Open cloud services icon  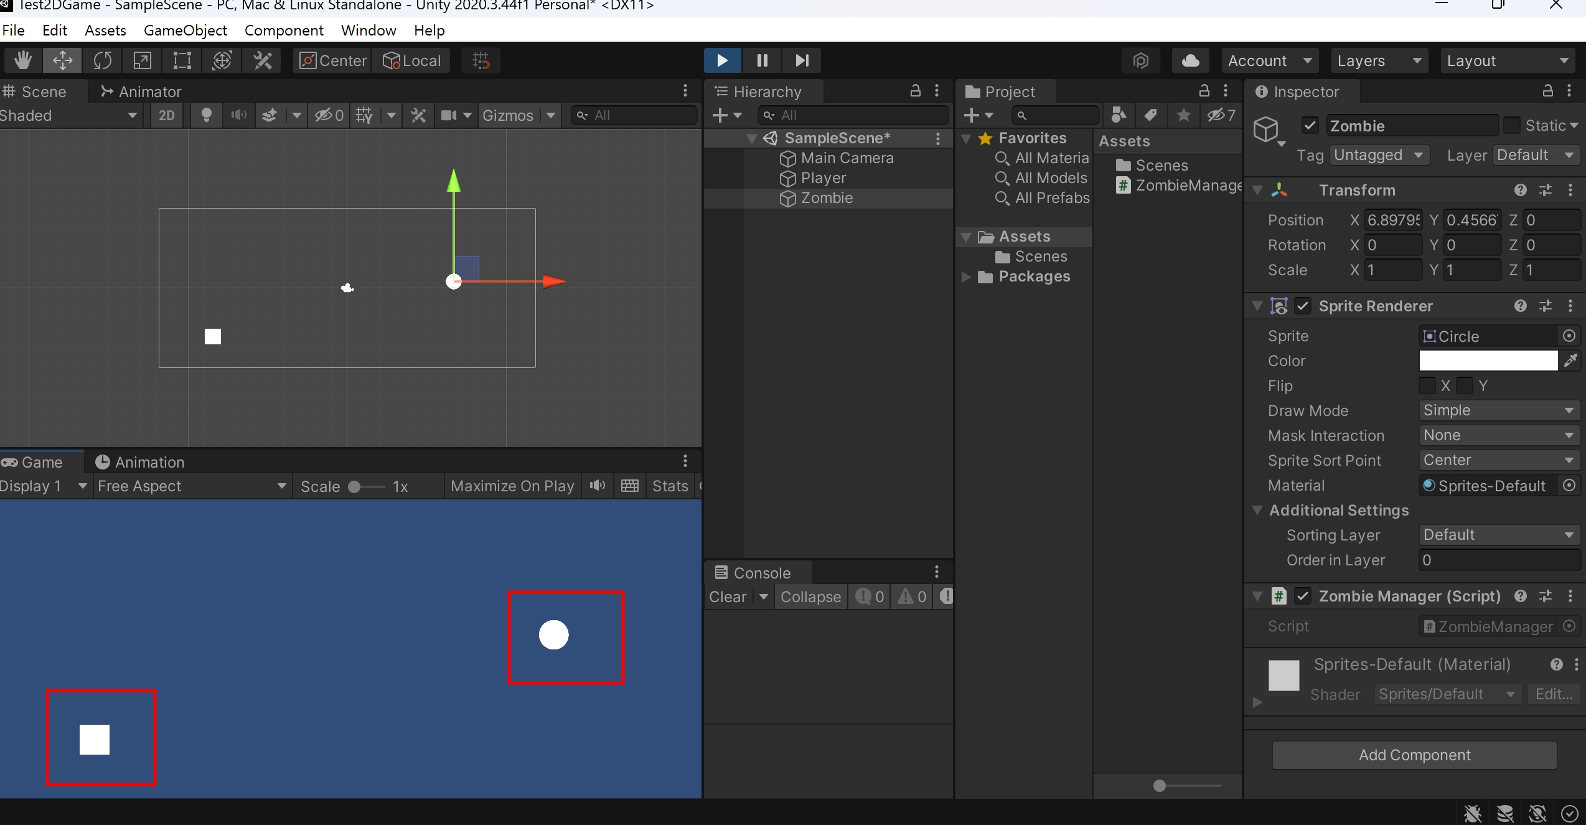tap(1190, 60)
